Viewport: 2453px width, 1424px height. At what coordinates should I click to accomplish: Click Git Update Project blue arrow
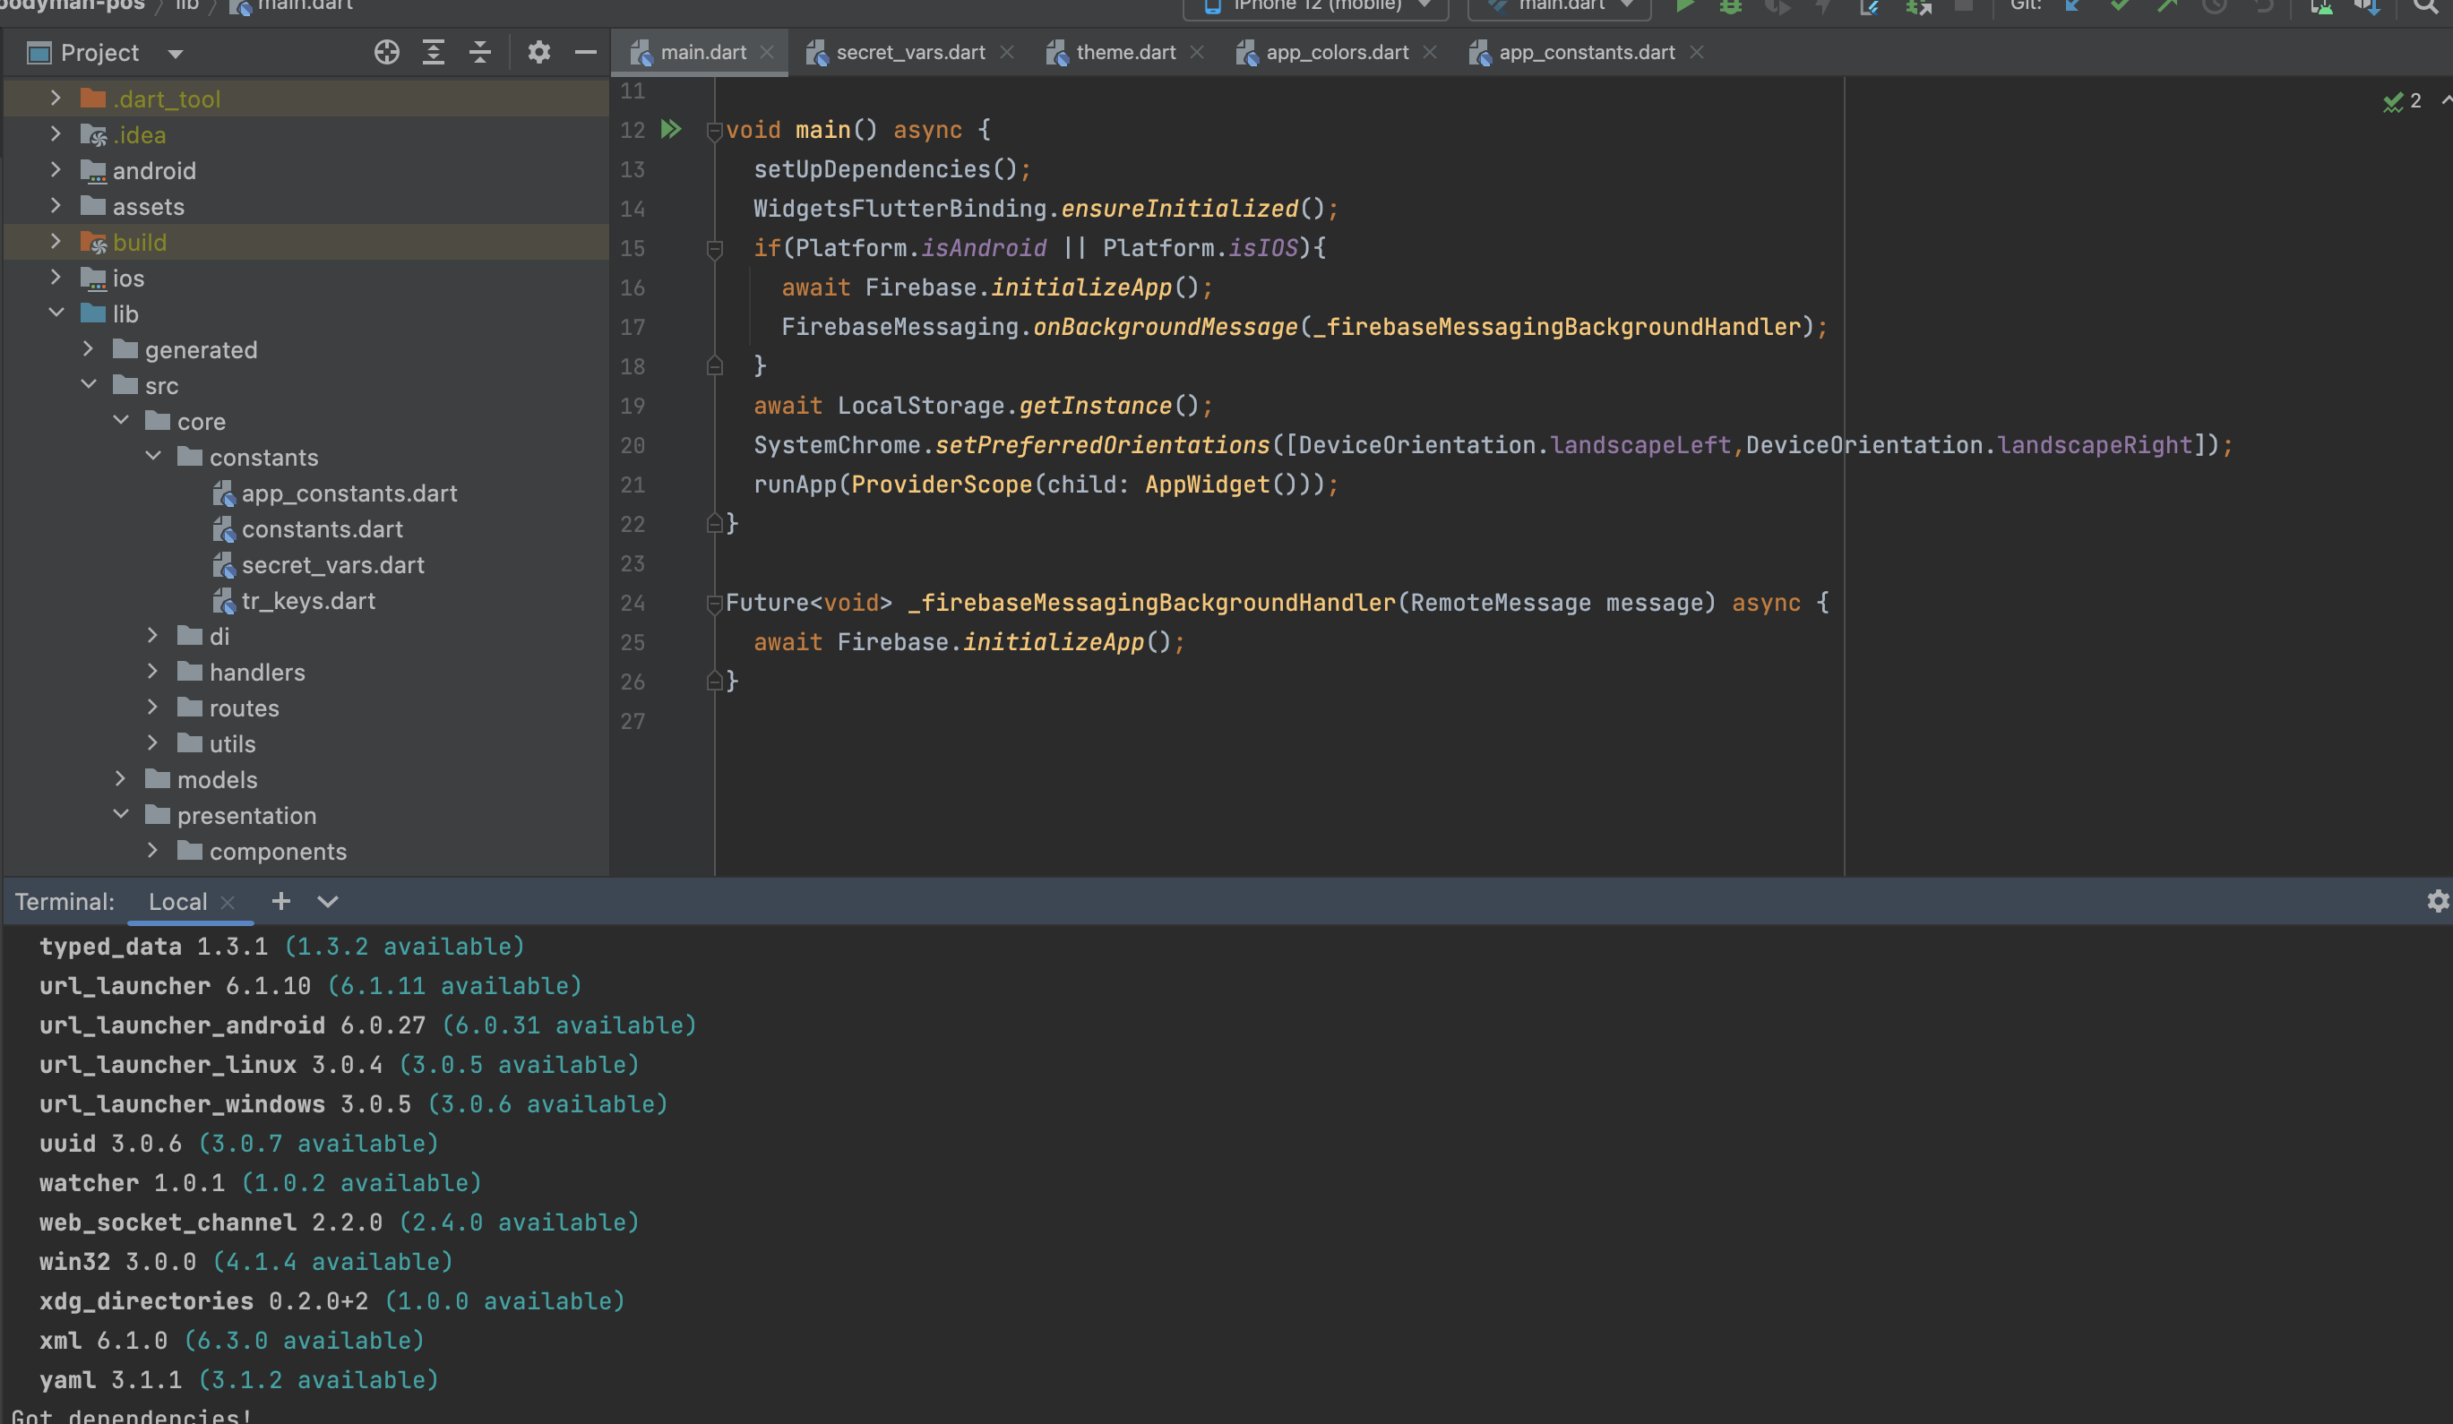coord(2072,6)
